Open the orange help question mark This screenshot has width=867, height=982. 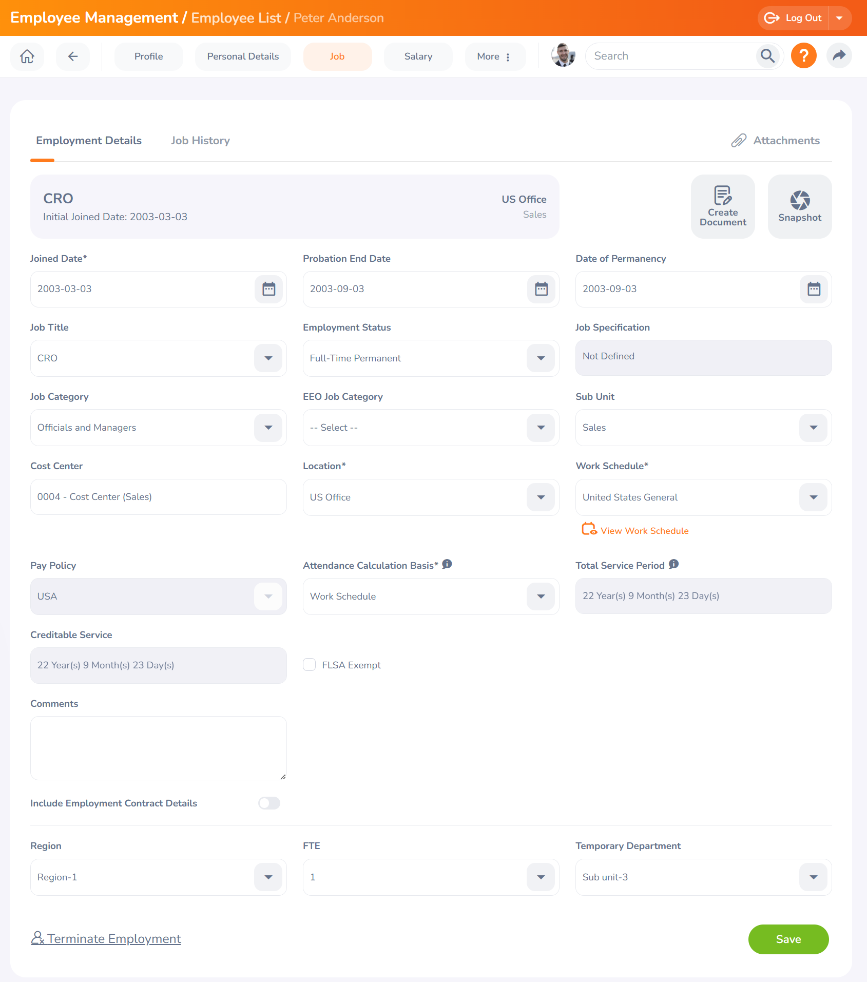click(x=803, y=56)
